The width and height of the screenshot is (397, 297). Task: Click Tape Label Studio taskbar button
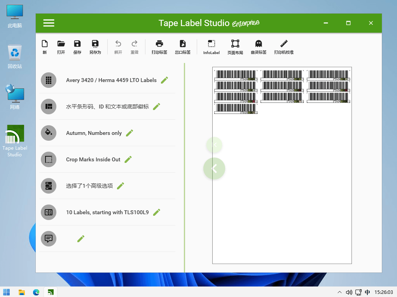tap(51, 292)
